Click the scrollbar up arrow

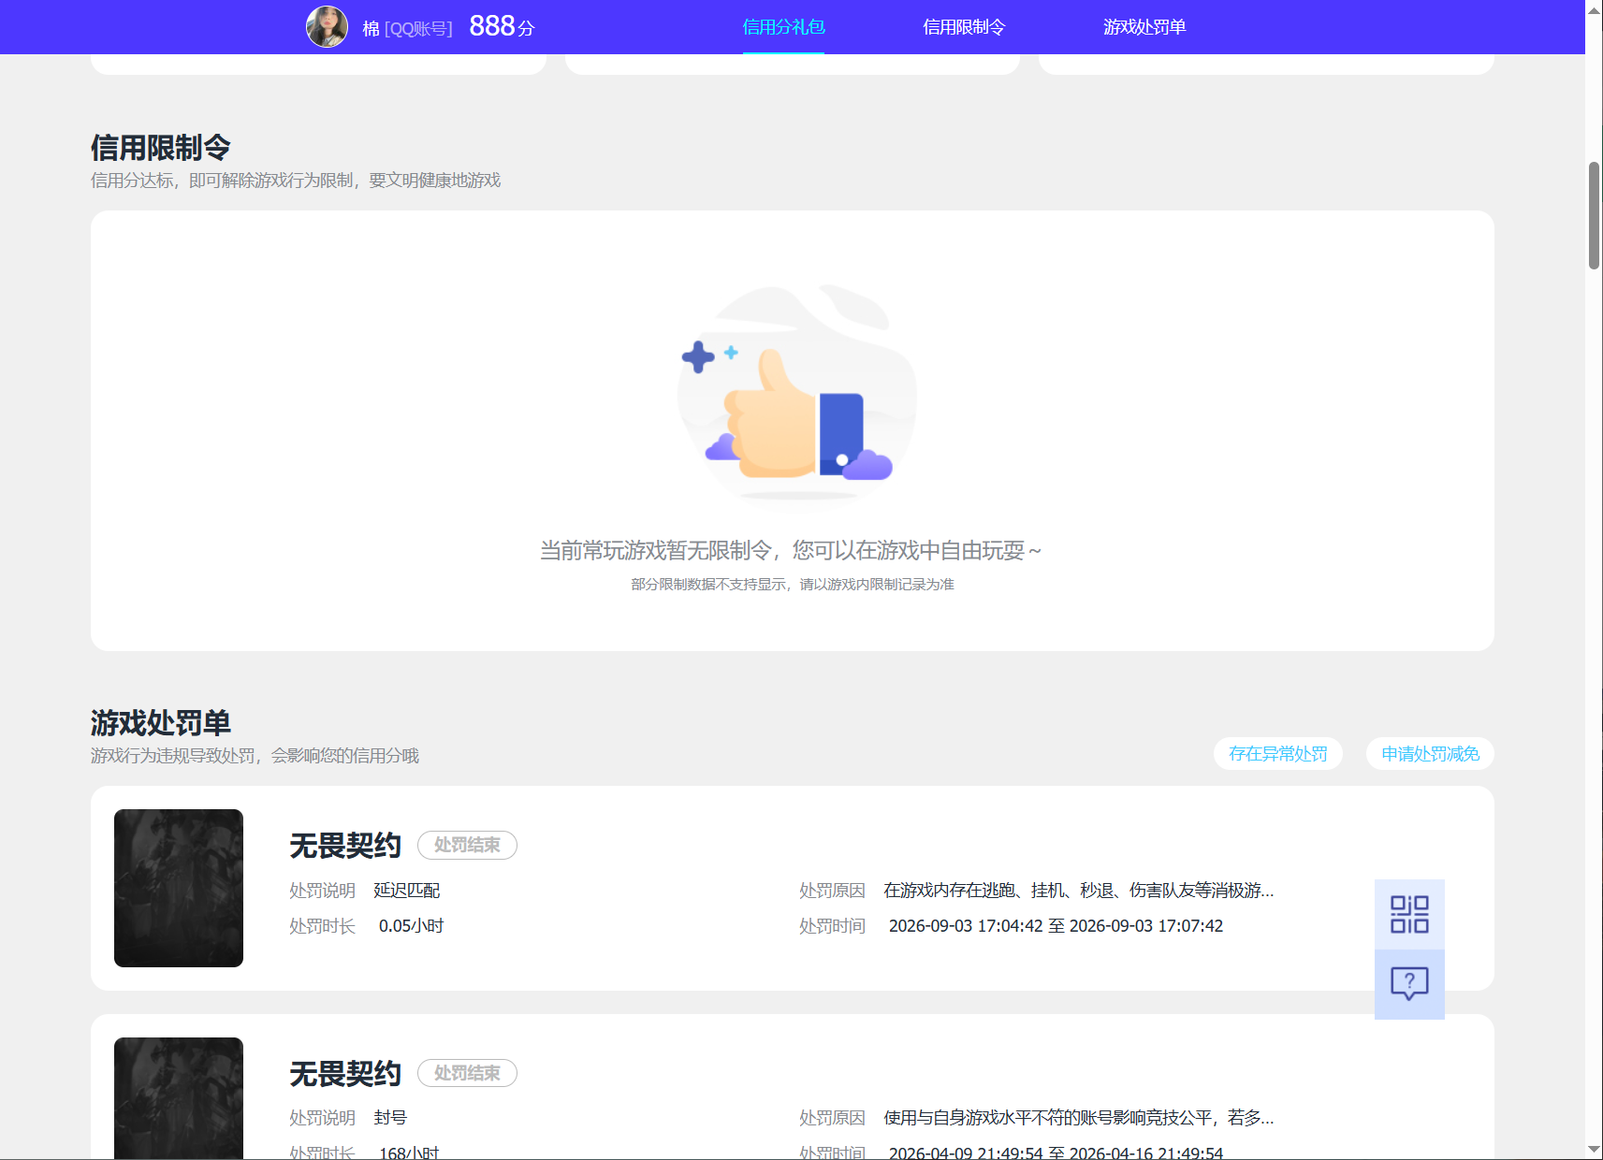click(x=1594, y=10)
